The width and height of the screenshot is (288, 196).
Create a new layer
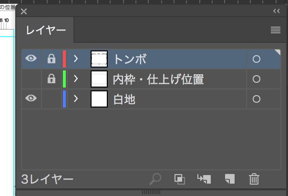(x=230, y=179)
